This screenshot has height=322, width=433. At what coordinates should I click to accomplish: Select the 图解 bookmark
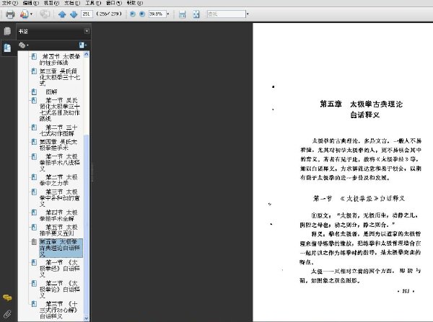[51, 91]
